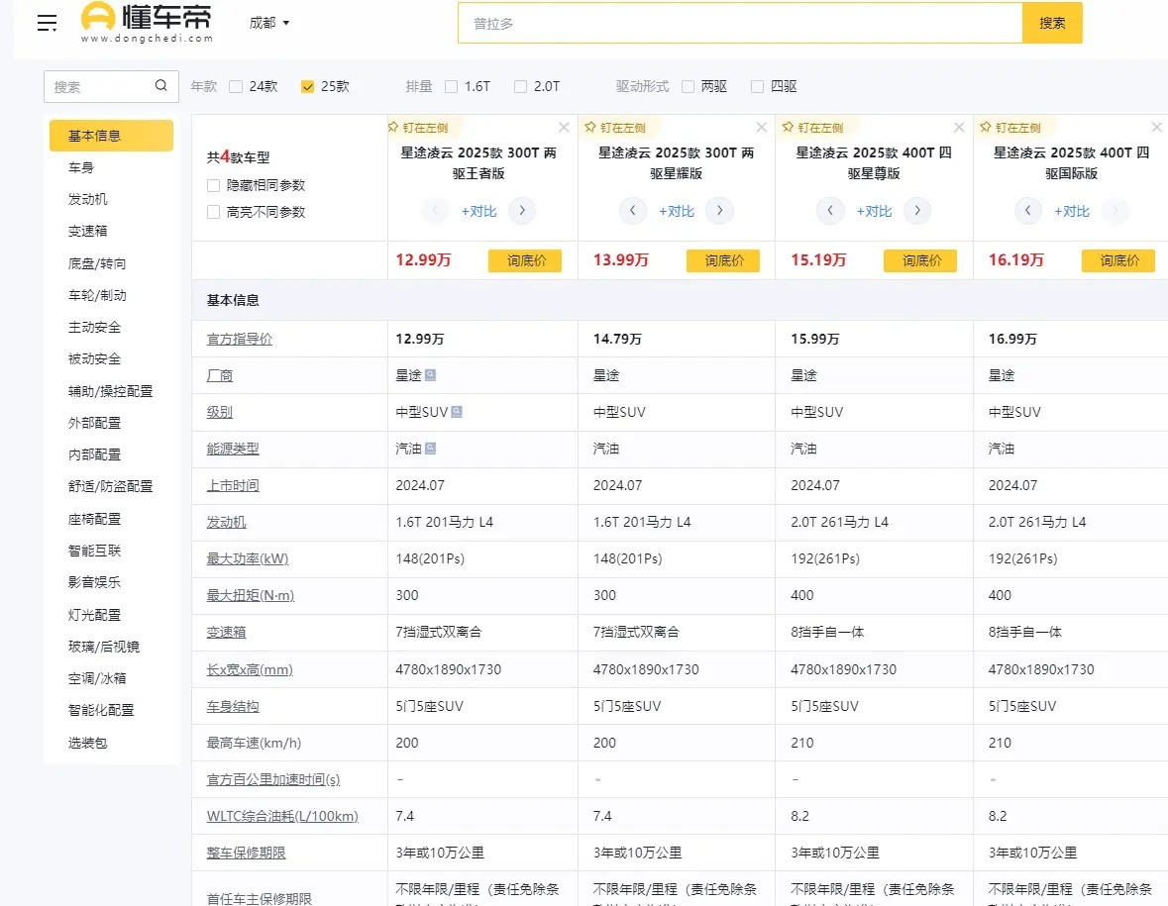Pin 星途凌云 300T 两驱王者版 to left
The height and width of the screenshot is (906, 1168).
tap(418, 128)
